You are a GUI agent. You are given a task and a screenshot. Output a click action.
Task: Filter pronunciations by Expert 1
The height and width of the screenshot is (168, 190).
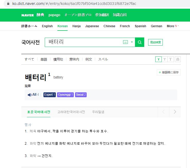pos(50,95)
